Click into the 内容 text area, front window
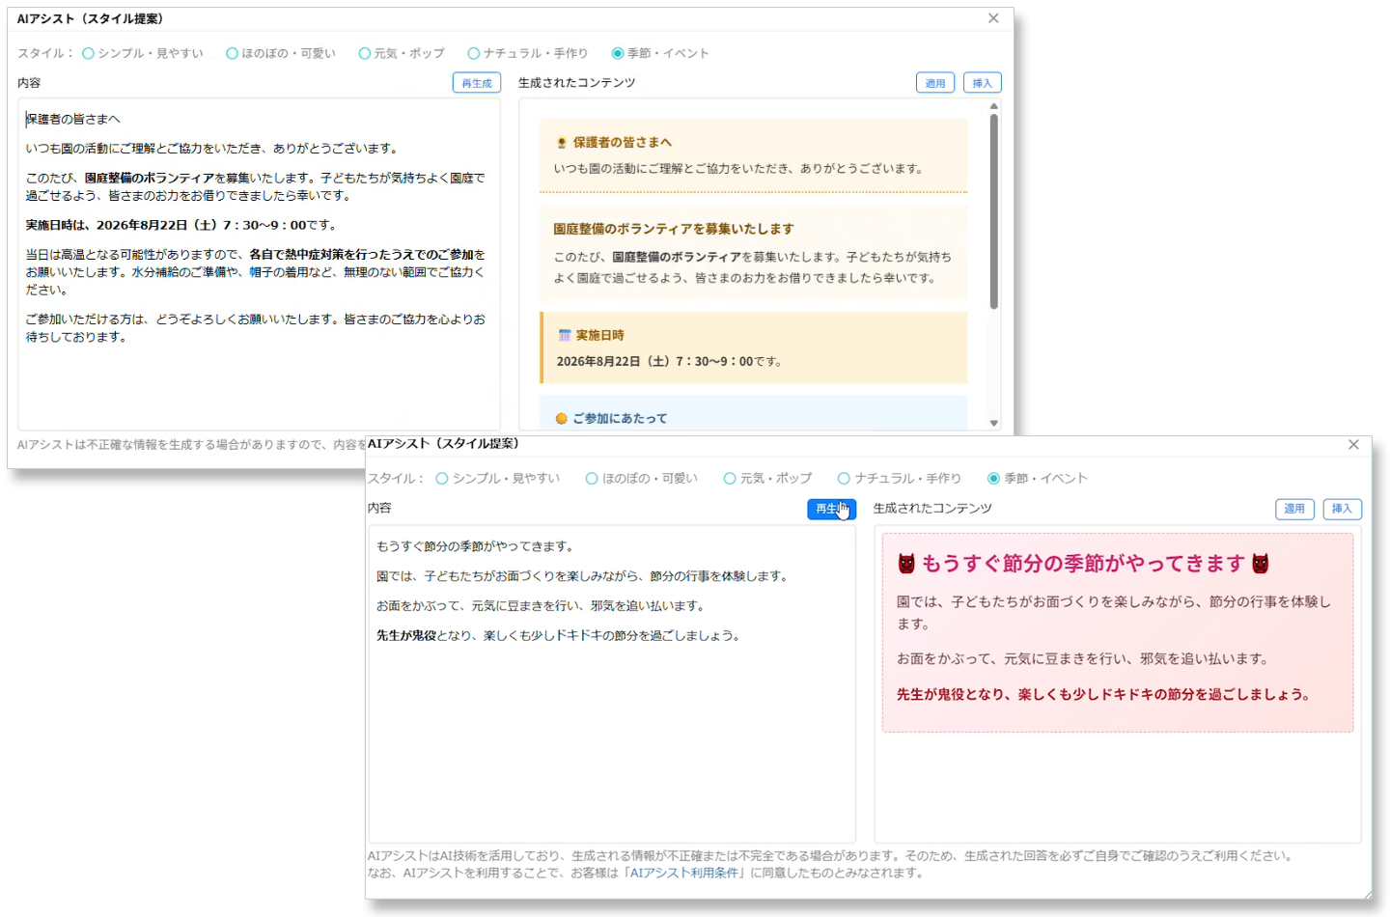1390x917 pixels. pyautogui.click(x=611, y=684)
